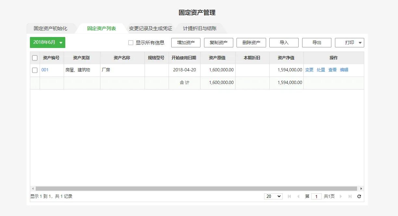Enable the 显示所有信息 checkbox

click(x=131, y=42)
